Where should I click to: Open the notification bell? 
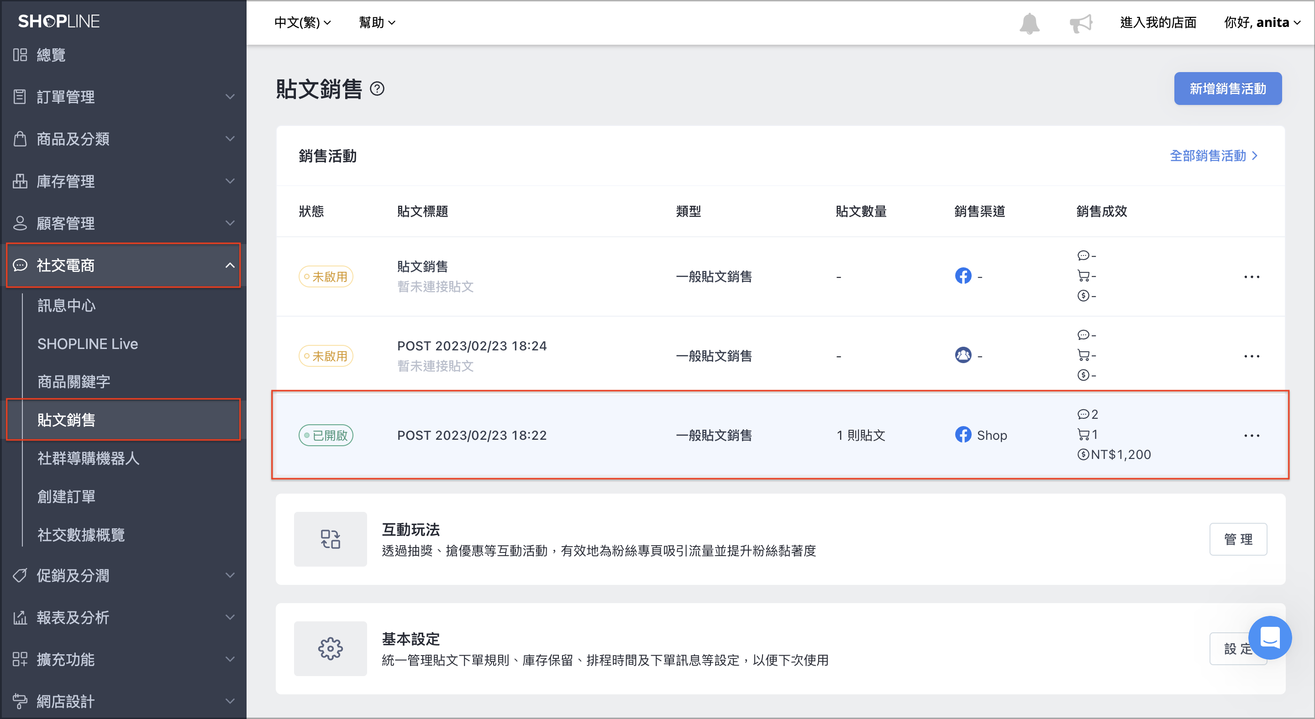coord(1029,23)
